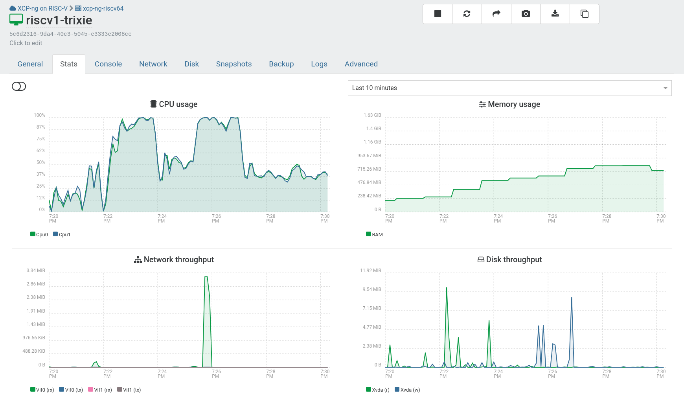Click the CPU chip icon in the chart title
684x405 pixels.
click(153, 104)
